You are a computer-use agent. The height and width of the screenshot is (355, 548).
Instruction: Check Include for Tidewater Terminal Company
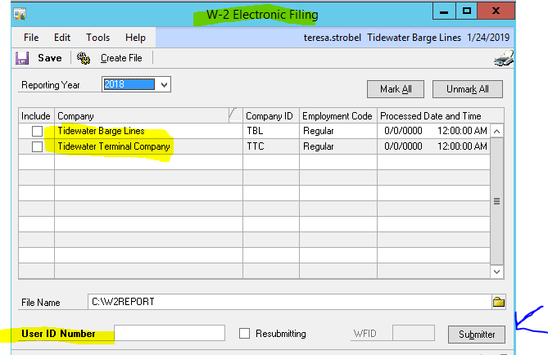click(x=37, y=146)
